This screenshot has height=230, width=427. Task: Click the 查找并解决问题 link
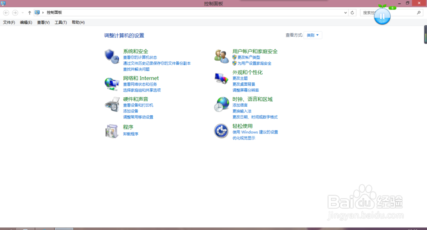[x=136, y=69]
